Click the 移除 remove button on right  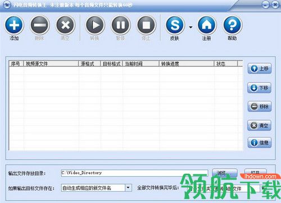pos(260,107)
